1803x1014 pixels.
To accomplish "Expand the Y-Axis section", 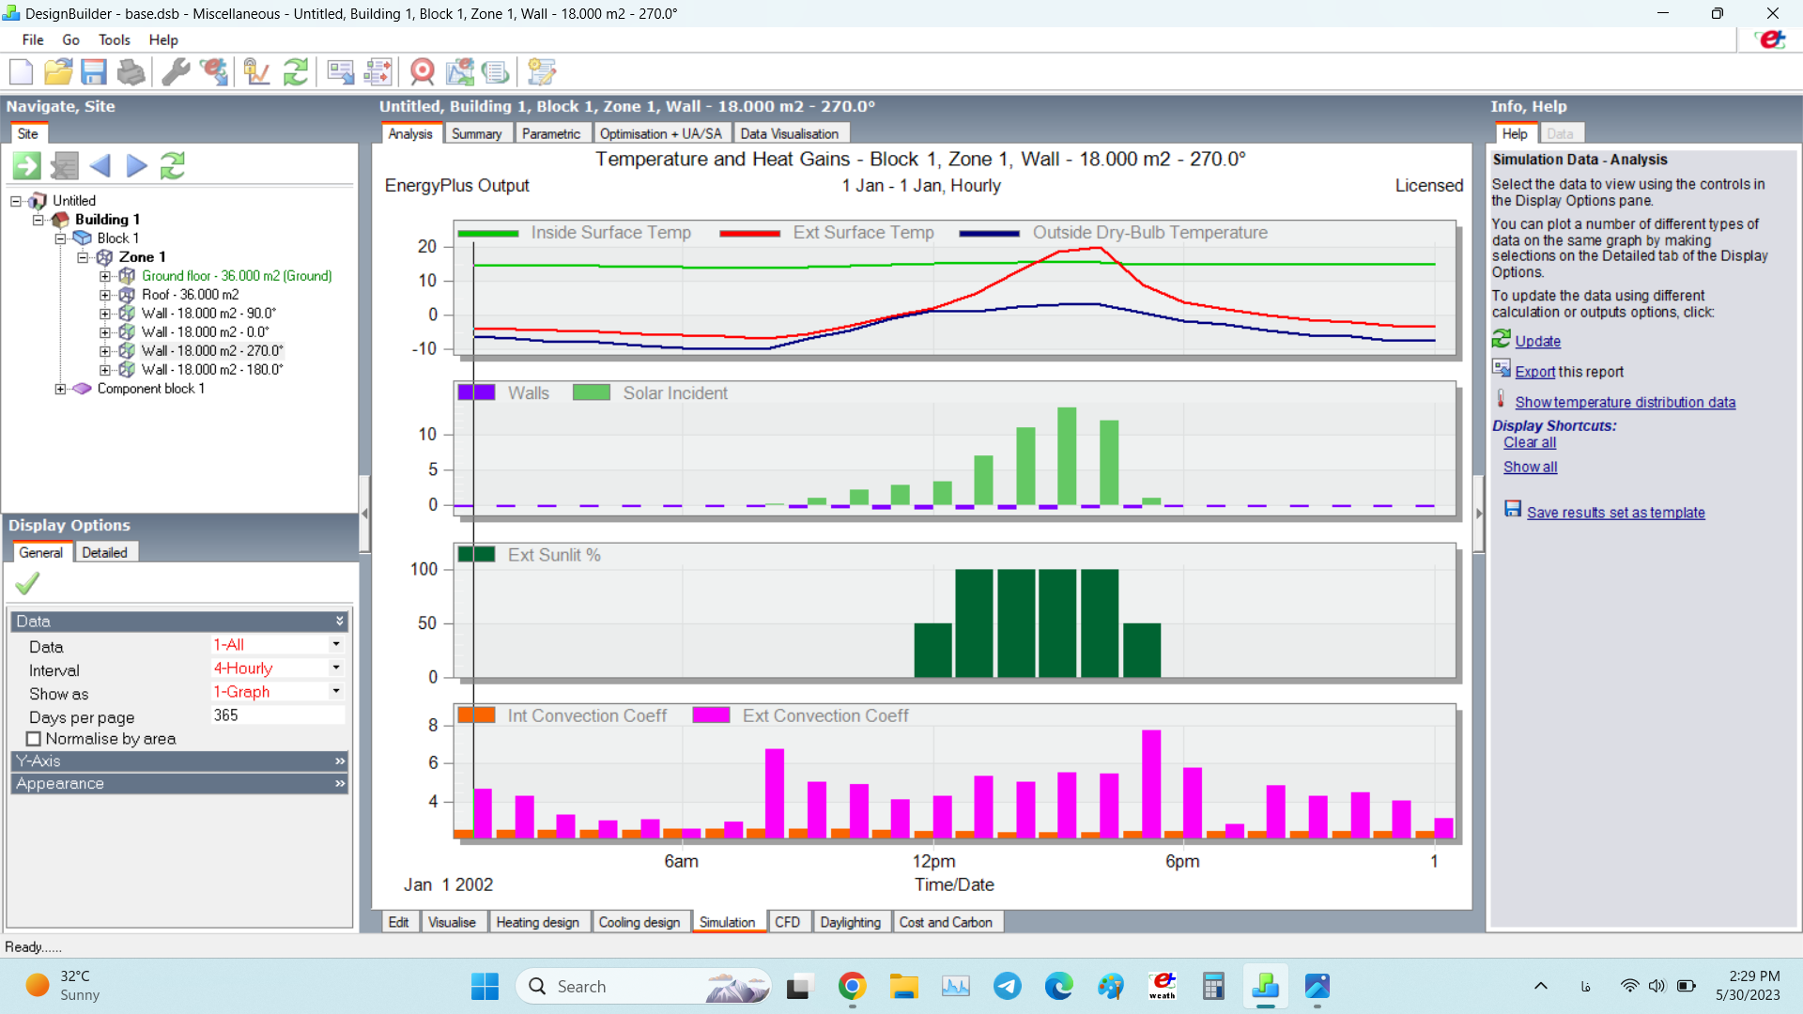I will tap(179, 761).
